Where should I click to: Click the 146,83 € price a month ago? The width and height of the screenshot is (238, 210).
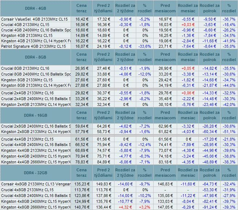[165, 184]
